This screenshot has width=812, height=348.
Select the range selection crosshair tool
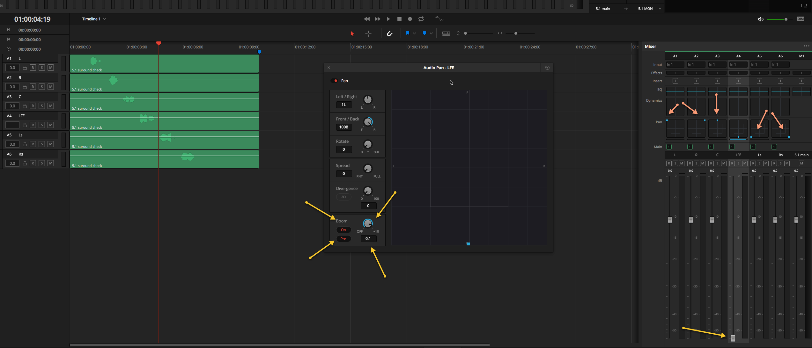(x=368, y=33)
